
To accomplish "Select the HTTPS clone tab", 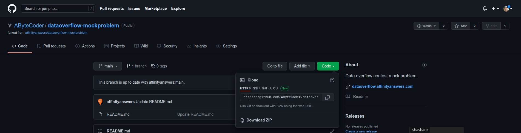I will click(245, 88).
